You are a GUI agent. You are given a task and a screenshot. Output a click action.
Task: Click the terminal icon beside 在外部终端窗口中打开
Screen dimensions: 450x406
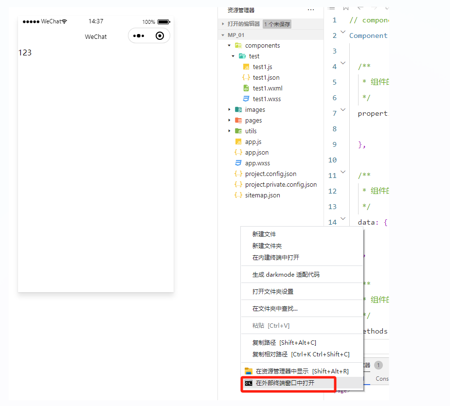point(249,383)
